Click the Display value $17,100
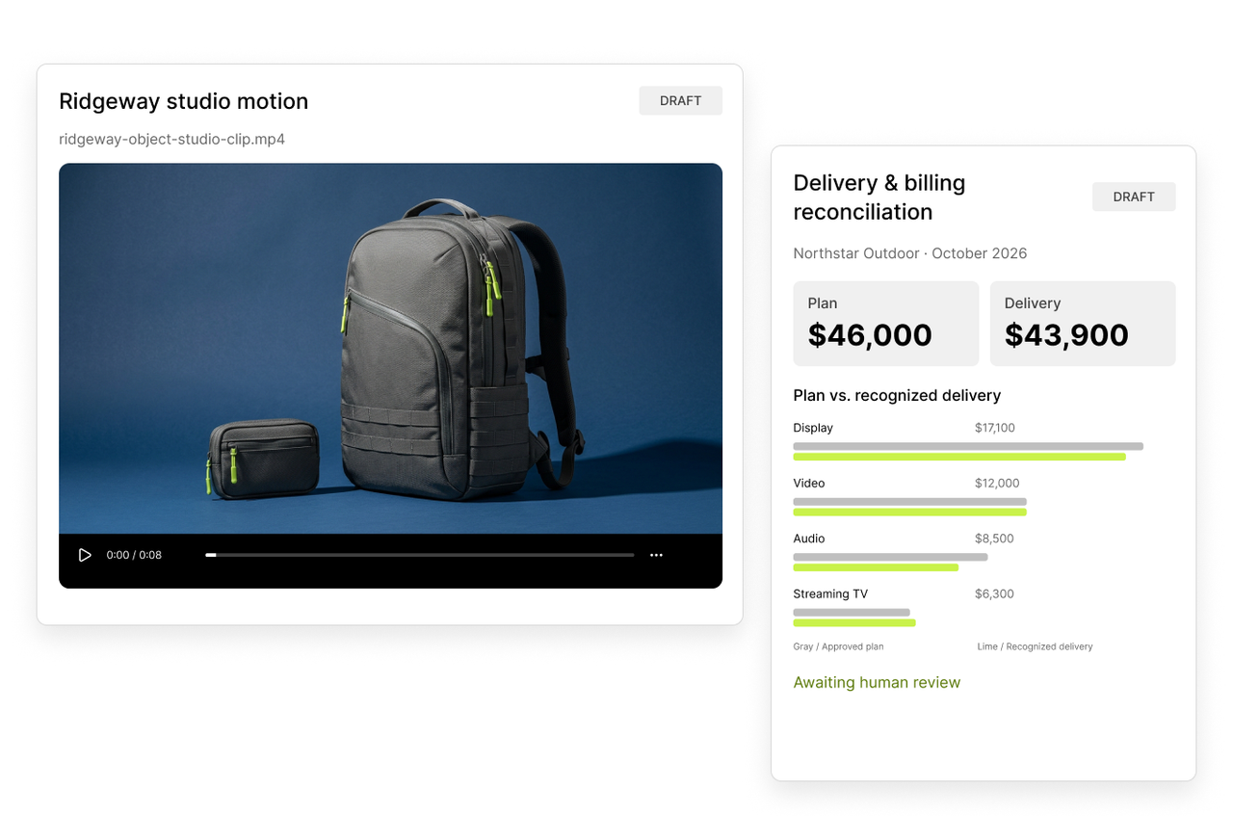The image size is (1233, 816). coord(995,428)
